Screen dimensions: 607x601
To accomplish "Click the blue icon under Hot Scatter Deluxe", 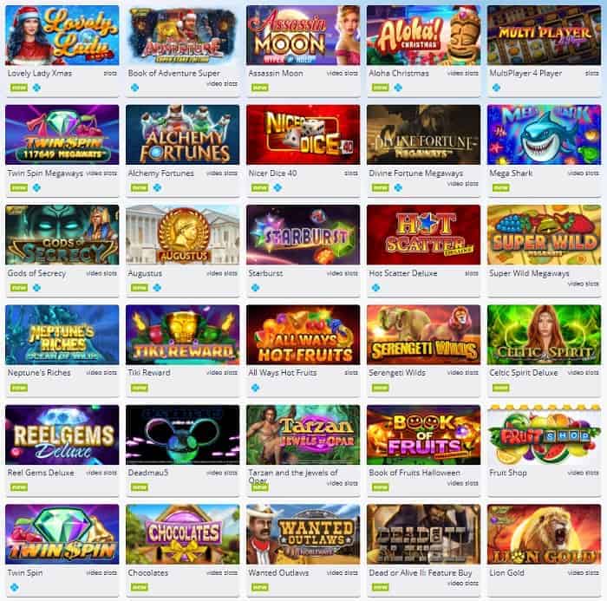I will pos(375,287).
